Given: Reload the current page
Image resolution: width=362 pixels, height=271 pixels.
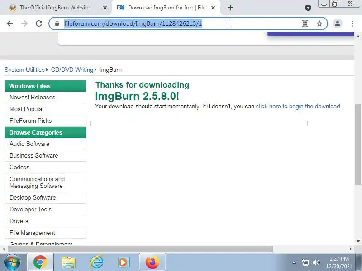Looking at the screenshot, I should tap(39, 23).
